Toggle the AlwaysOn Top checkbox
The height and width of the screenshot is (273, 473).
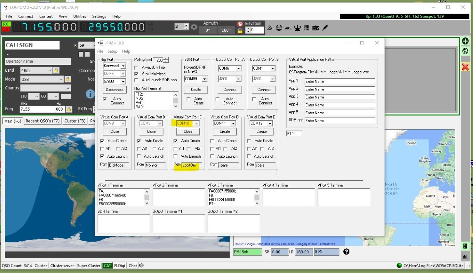point(137,68)
